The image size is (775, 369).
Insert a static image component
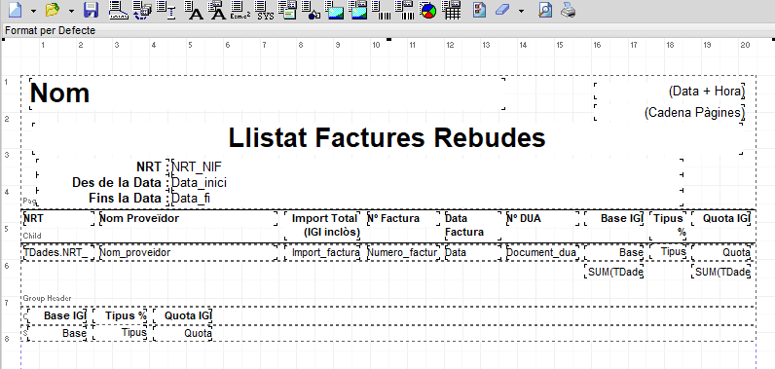click(x=336, y=10)
